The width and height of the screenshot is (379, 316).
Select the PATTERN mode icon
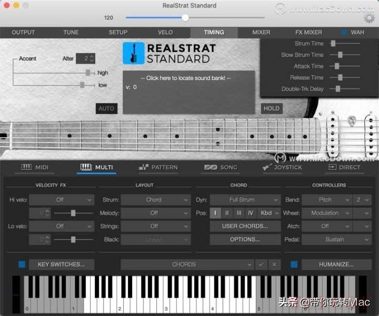pos(144,167)
